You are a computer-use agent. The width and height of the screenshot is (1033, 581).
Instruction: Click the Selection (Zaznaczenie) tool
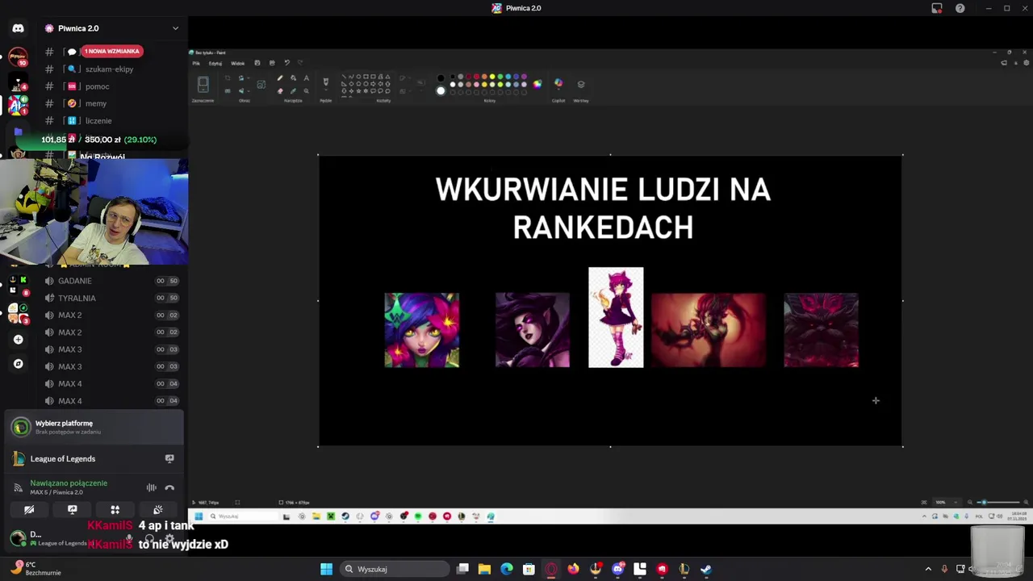click(203, 85)
